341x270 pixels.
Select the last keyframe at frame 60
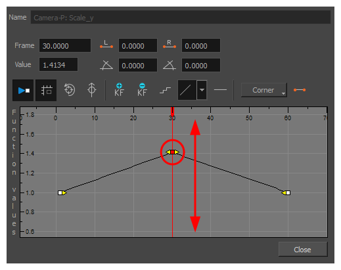pyautogui.click(x=288, y=192)
